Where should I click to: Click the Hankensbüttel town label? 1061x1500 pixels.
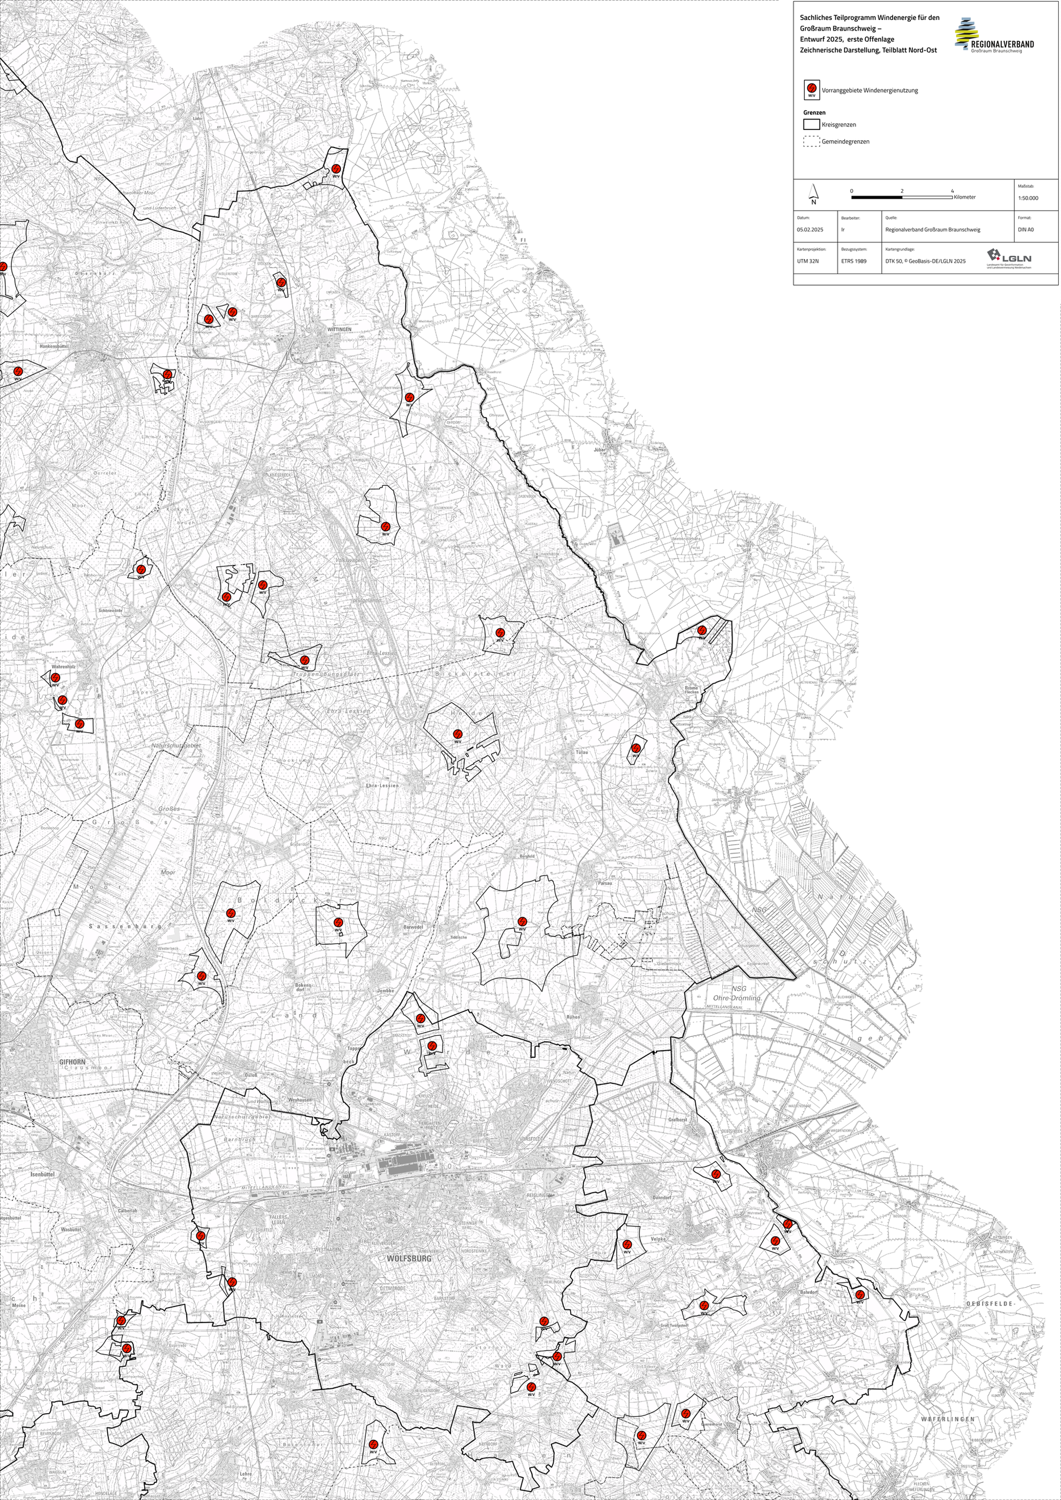(x=54, y=346)
